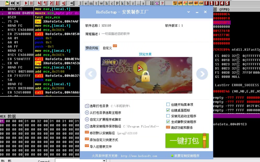
Task: Click the Execute till return toolbar icon
Action: tap(64, 3)
